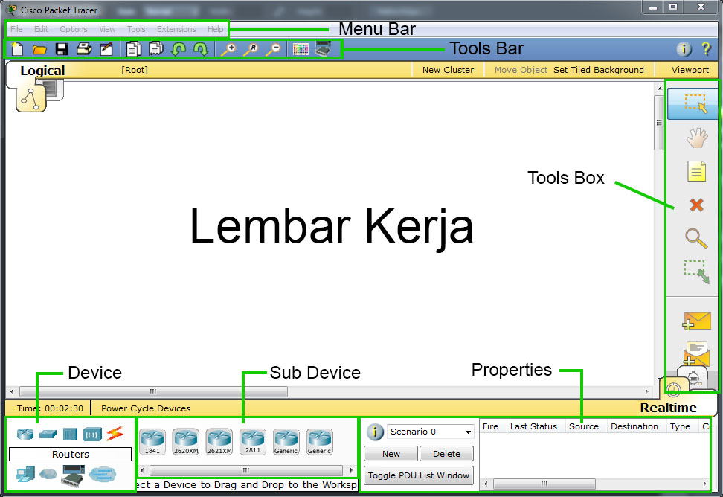Screen dimensions: 723x497
Task: Click Set Tiled Background
Action: [x=599, y=70]
